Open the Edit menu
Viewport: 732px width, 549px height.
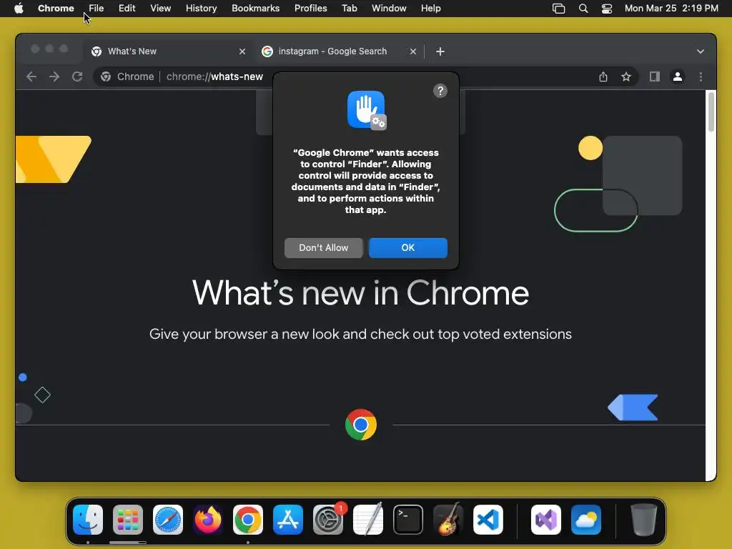pos(127,9)
